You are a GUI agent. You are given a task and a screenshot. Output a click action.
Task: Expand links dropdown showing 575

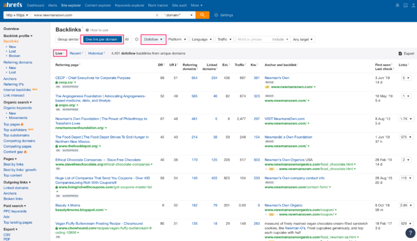(x=406, y=137)
